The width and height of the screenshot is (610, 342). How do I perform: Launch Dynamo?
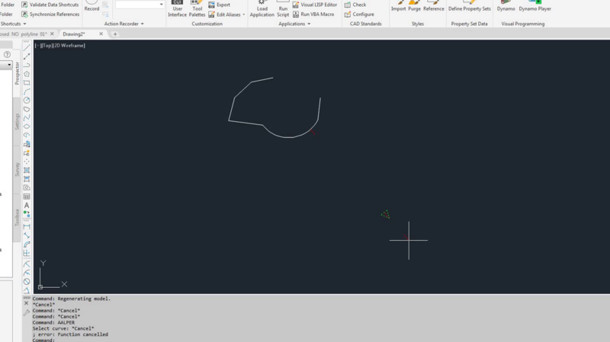coord(506,6)
